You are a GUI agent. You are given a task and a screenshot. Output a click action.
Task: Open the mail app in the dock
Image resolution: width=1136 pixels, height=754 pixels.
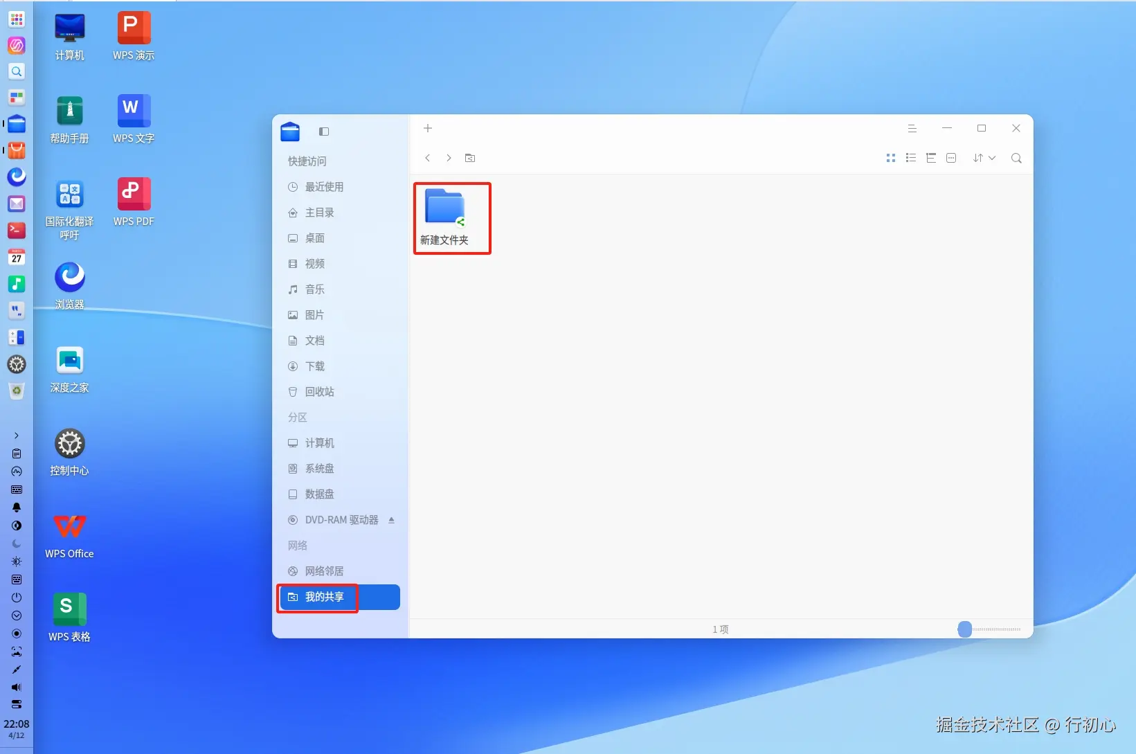[17, 204]
